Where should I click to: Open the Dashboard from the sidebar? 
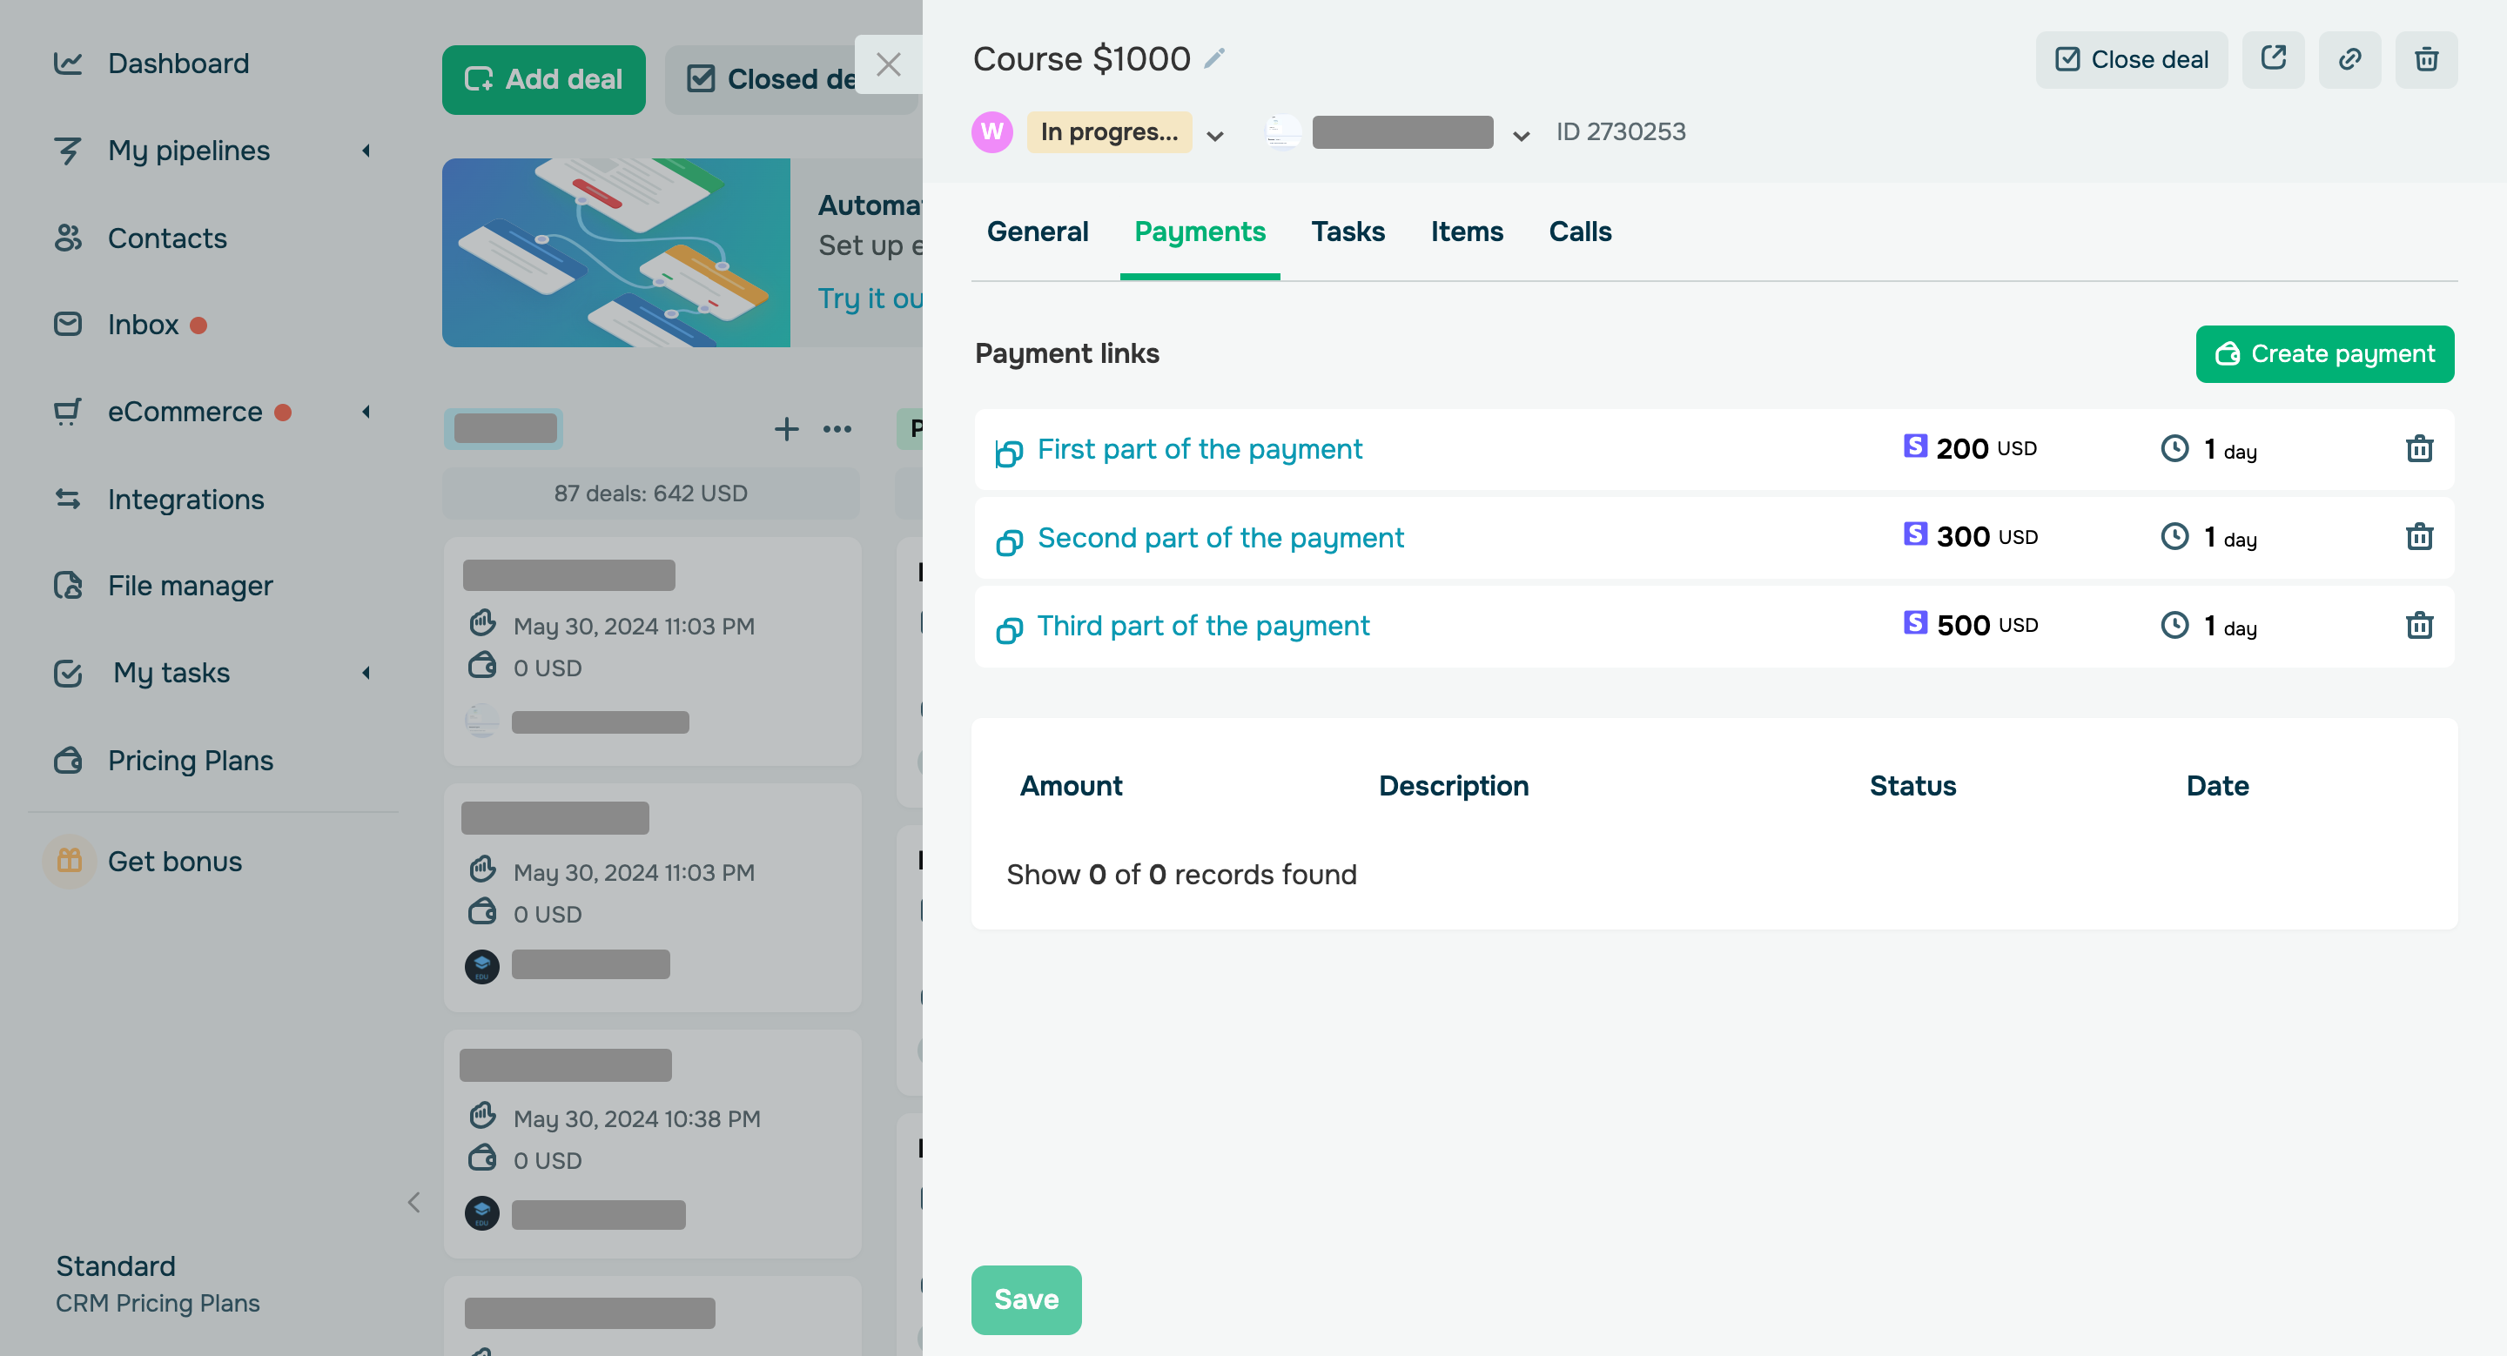(178, 63)
